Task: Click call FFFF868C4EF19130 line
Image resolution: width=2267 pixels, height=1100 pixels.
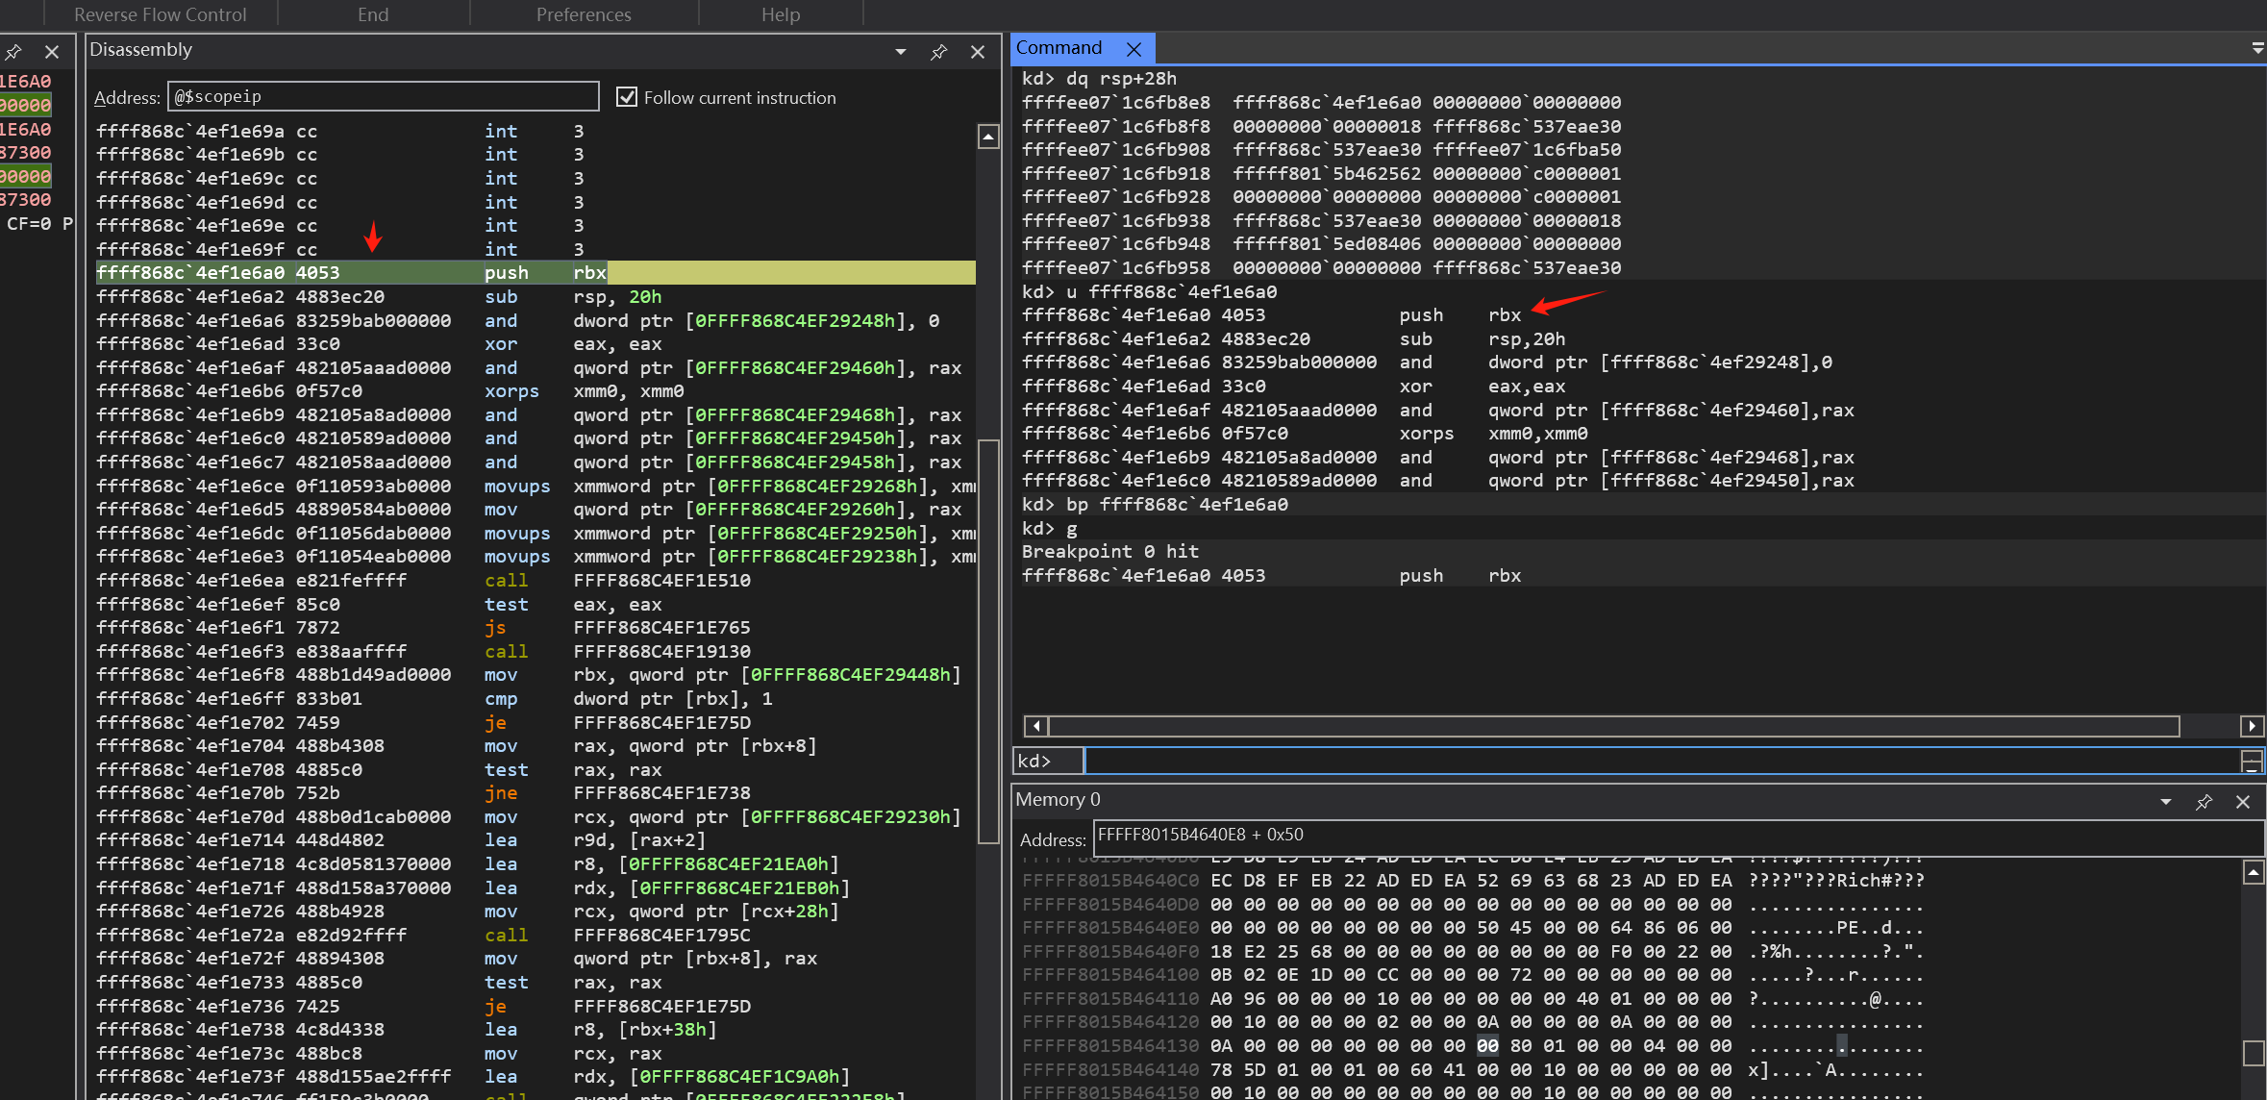Action: click(x=535, y=652)
